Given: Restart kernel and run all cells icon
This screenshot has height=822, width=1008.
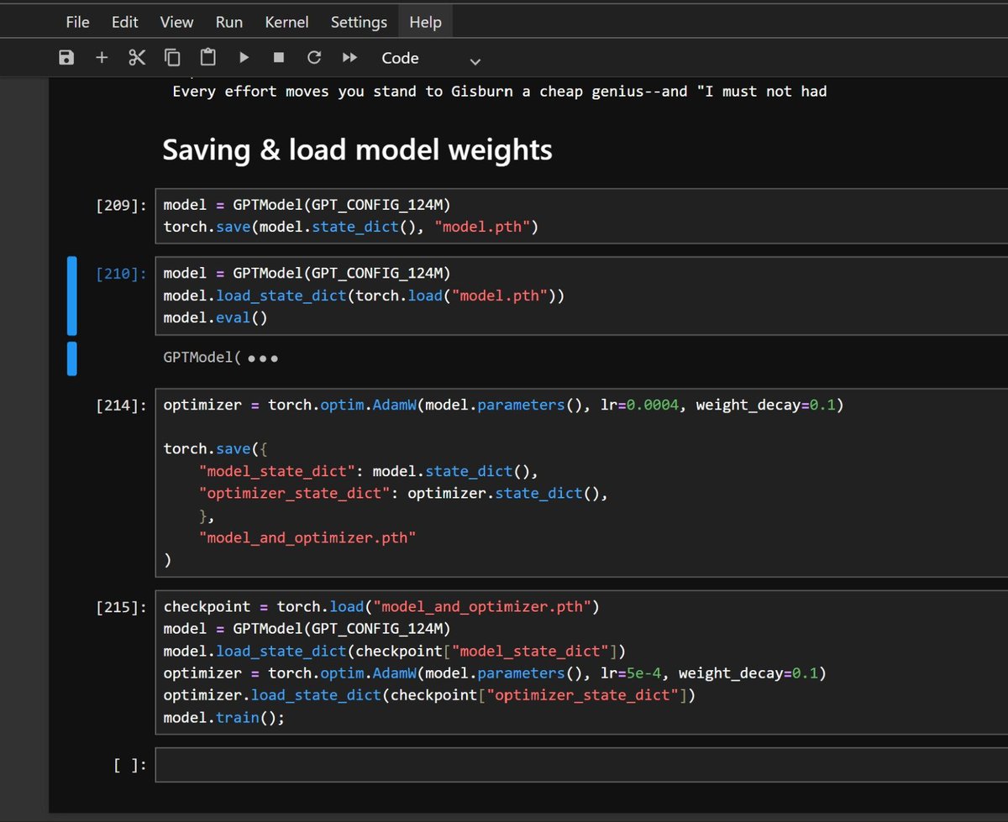Looking at the screenshot, I should tap(349, 58).
